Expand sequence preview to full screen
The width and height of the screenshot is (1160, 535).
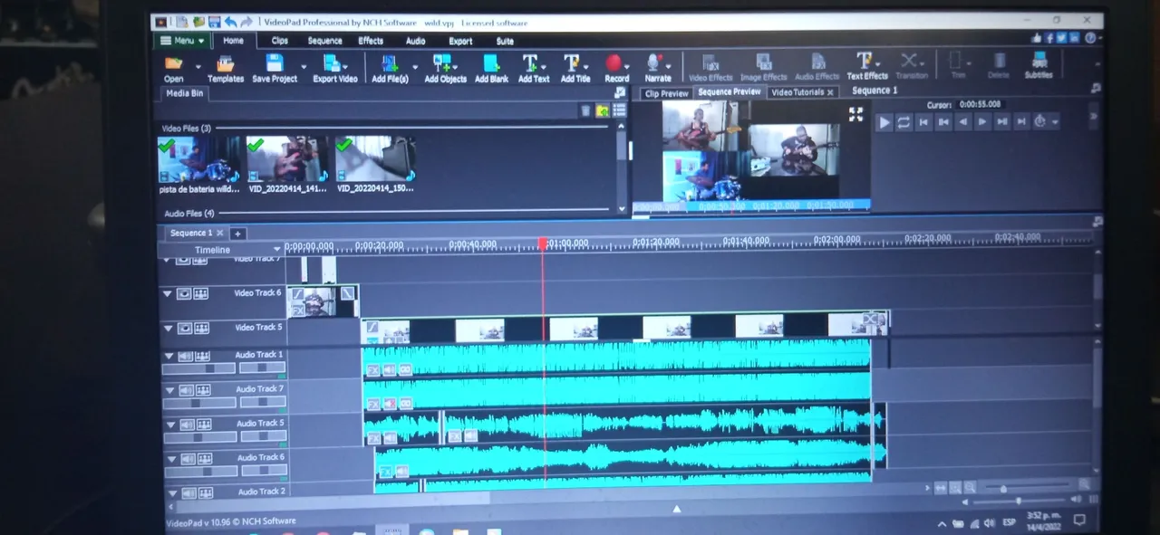855,115
